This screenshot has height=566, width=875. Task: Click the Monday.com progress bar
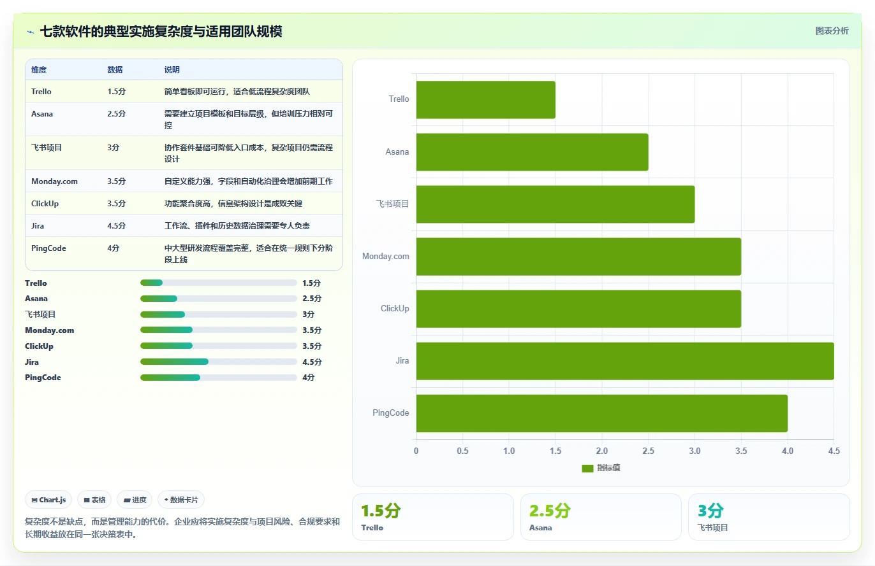(x=219, y=330)
